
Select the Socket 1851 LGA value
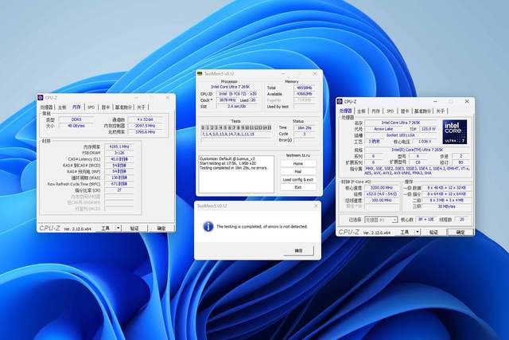pyautogui.click(x=401, y=135)
